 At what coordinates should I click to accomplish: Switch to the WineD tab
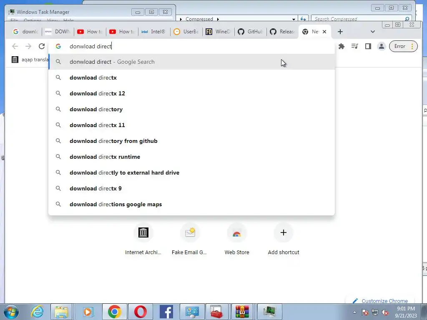218,32
